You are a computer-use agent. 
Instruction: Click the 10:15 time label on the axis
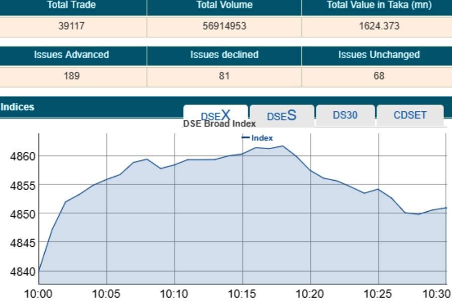[x=242, y=294]
